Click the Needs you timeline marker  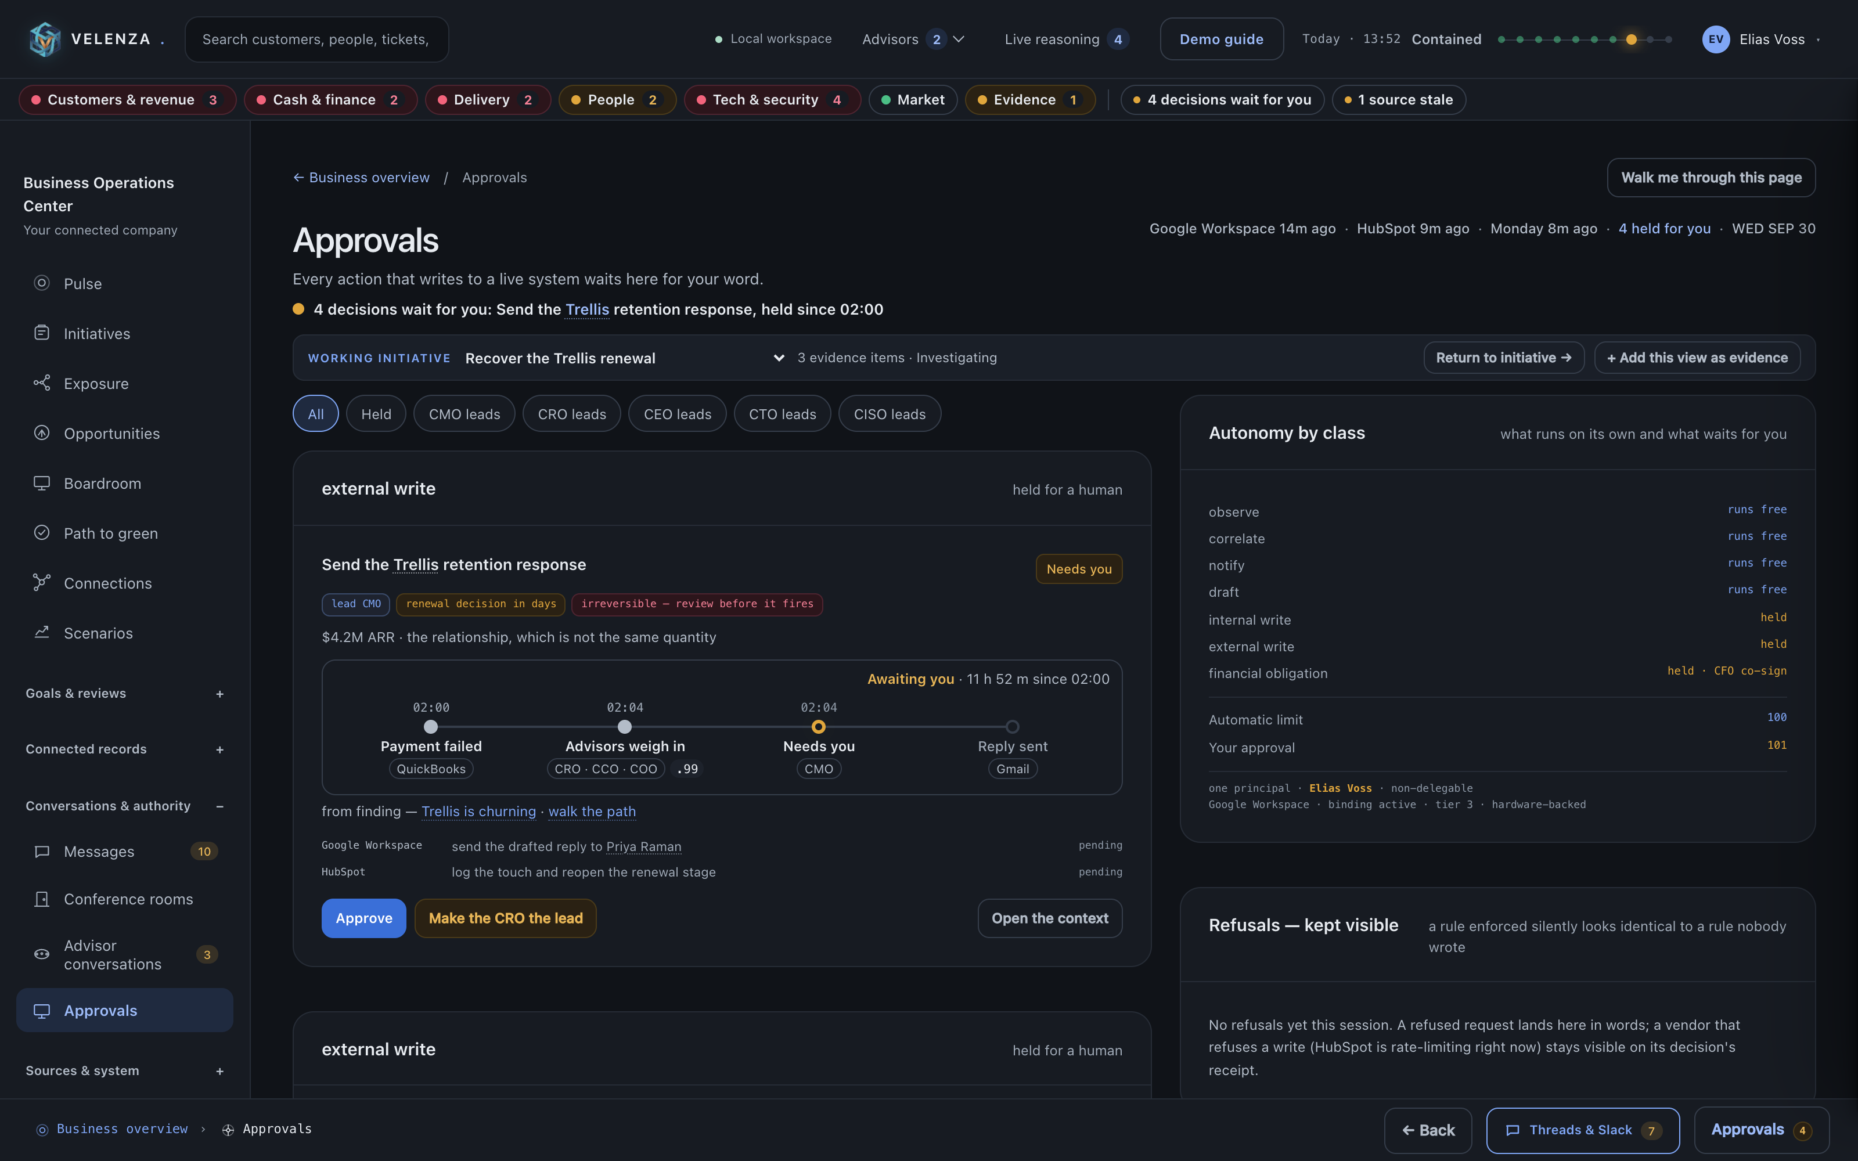click(819, 726)
